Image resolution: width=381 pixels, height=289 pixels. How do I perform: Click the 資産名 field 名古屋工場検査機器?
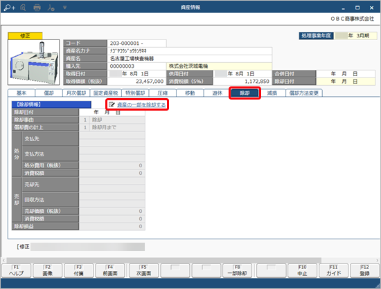[190, 59]
